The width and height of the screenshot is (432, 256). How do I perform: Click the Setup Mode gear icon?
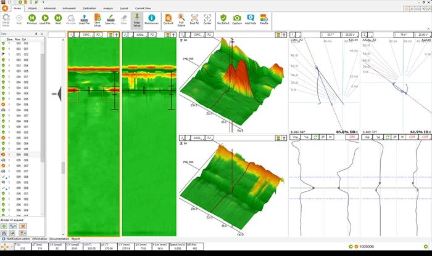point(6,18)
